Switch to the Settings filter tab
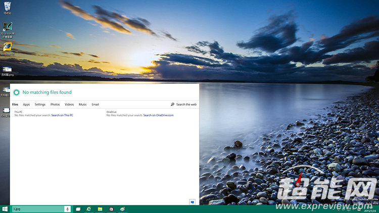The height and width of the screenshot is (213, 379). coord(40,104)
